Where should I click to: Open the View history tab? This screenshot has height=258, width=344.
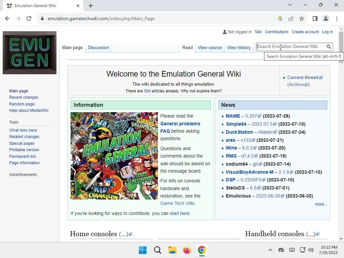coord(239,47)
